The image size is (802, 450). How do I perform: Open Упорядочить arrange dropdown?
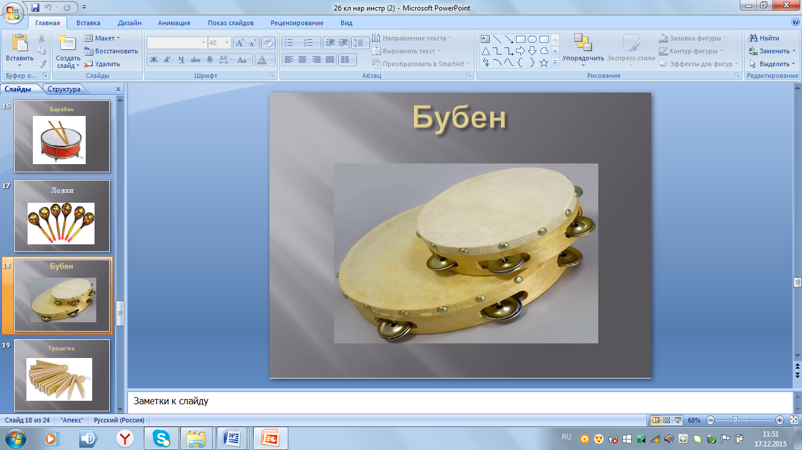pyautogui.click(x=583, y=51)
